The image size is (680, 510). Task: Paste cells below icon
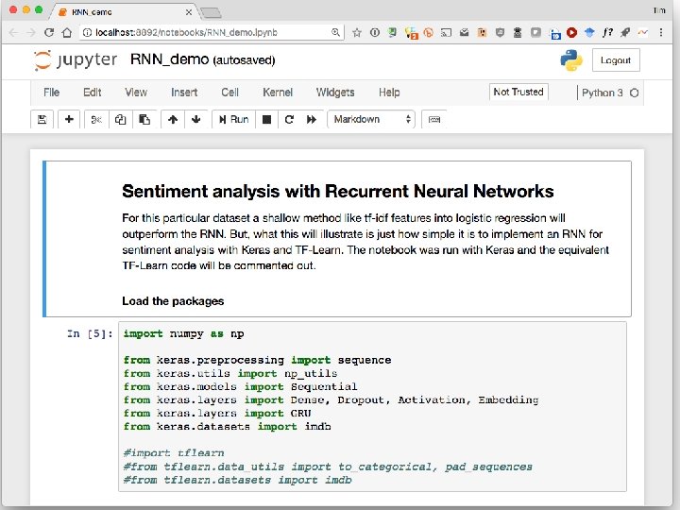point(144,119)
